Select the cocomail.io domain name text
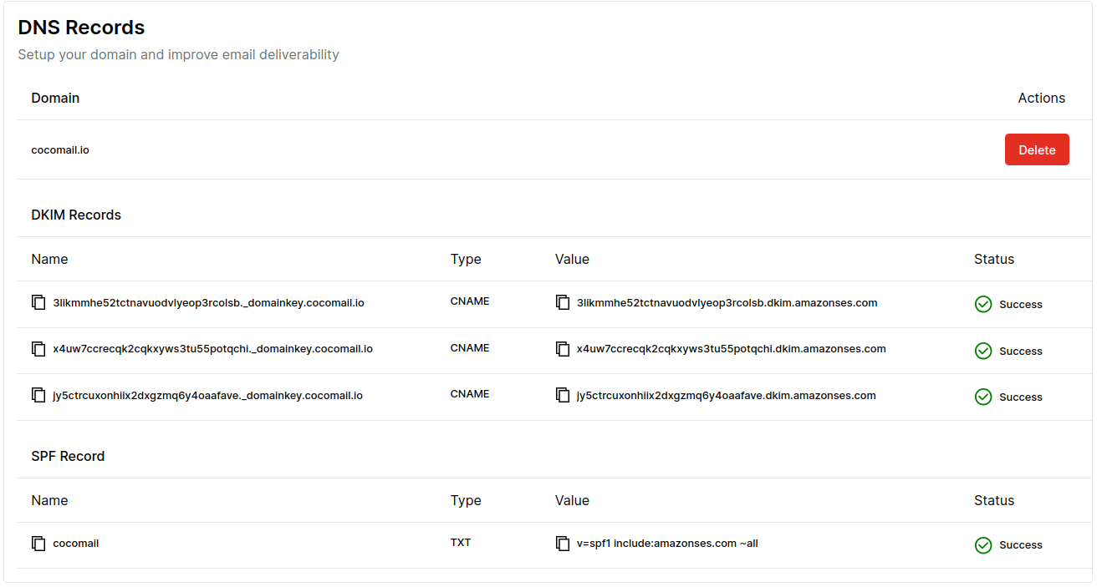This screenshot has width=1097, height=587. tap(60, 150)
